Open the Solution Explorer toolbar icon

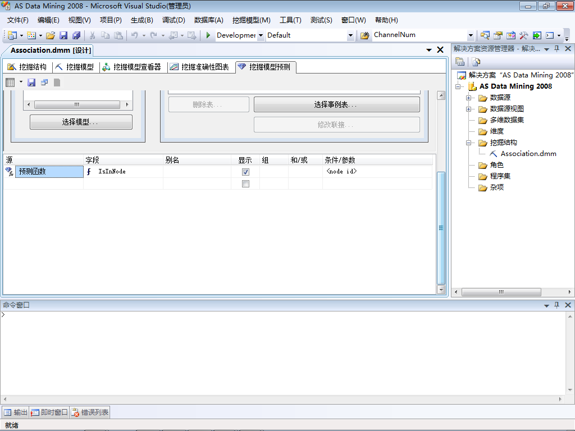click(x=485, y=35)
